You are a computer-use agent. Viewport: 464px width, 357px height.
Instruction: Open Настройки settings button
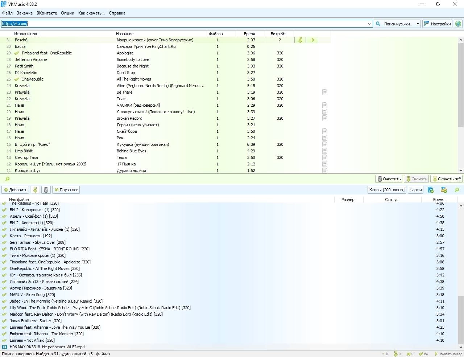click(x=438, y=24)
